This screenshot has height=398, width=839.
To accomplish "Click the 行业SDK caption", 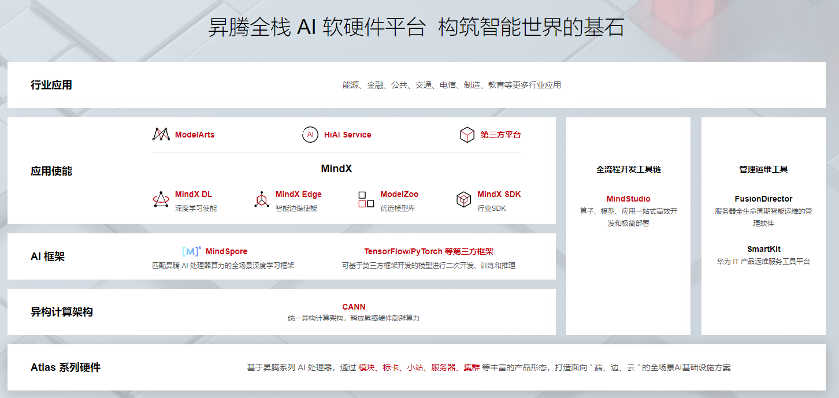I will coord(491,208).
